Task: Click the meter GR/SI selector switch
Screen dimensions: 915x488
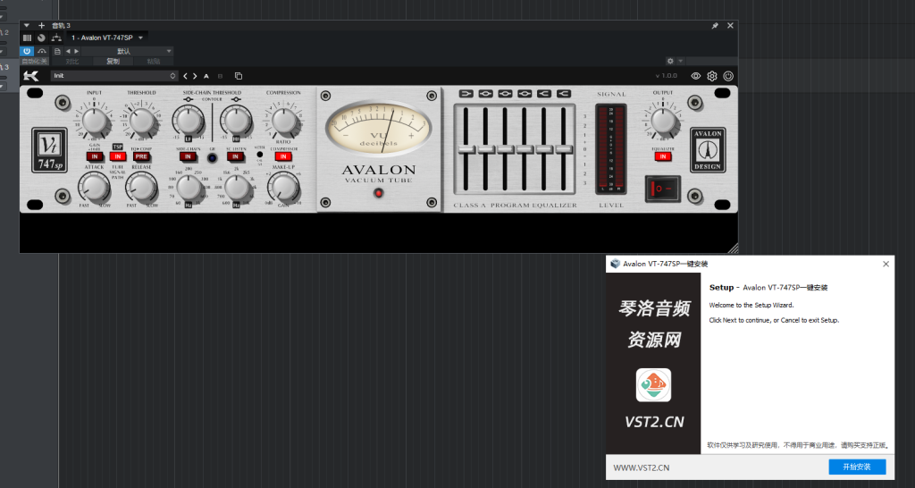Action: tap(260, 155)
